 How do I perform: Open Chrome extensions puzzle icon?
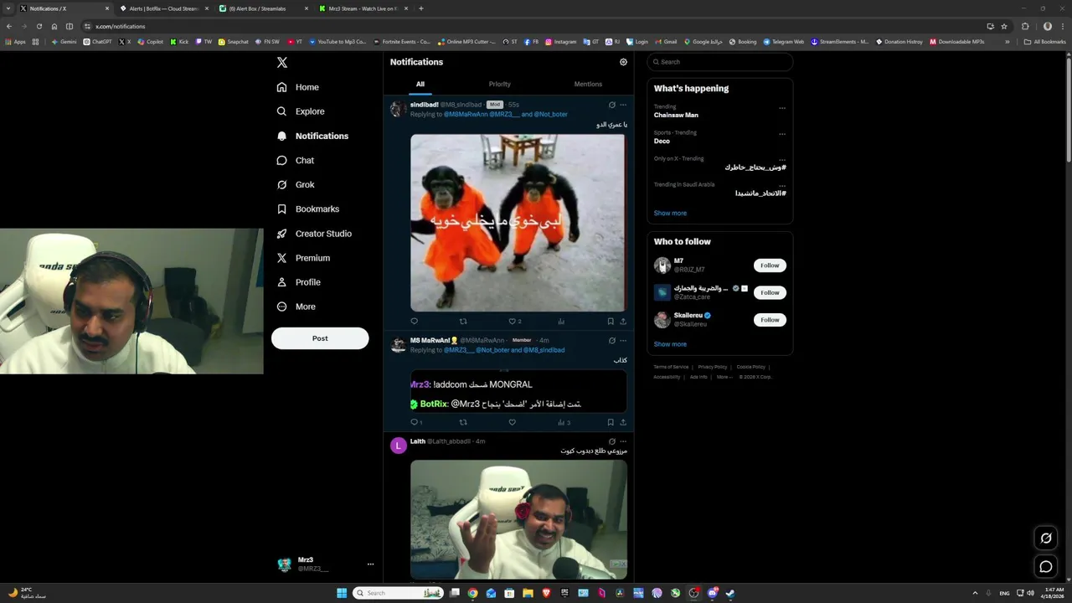coord(1025,26)
